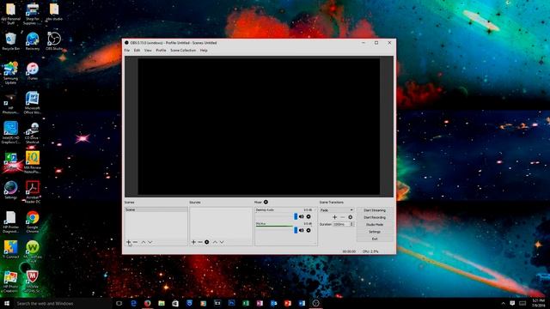Open the Help menu
The height and width of the screenshot is (309, 550).
(204, 51)
